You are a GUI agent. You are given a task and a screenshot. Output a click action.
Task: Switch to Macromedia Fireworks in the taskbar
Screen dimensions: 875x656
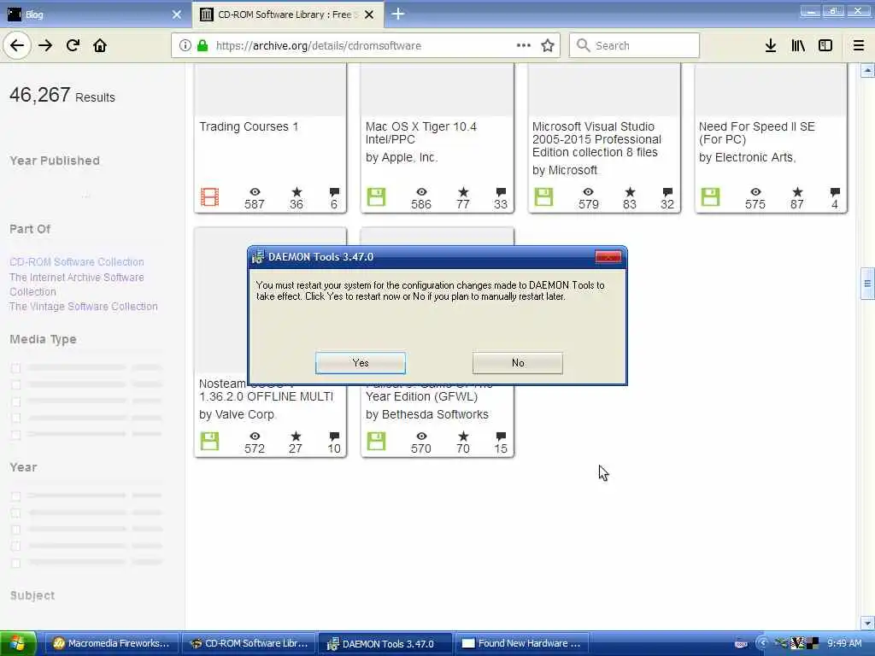click(111, 644)
